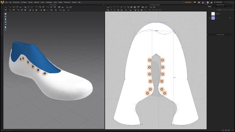This screenshot has height=132, width=235.
Task: Click the grid icon in the 2D toolbar
Action: click(x=154, y=7)
